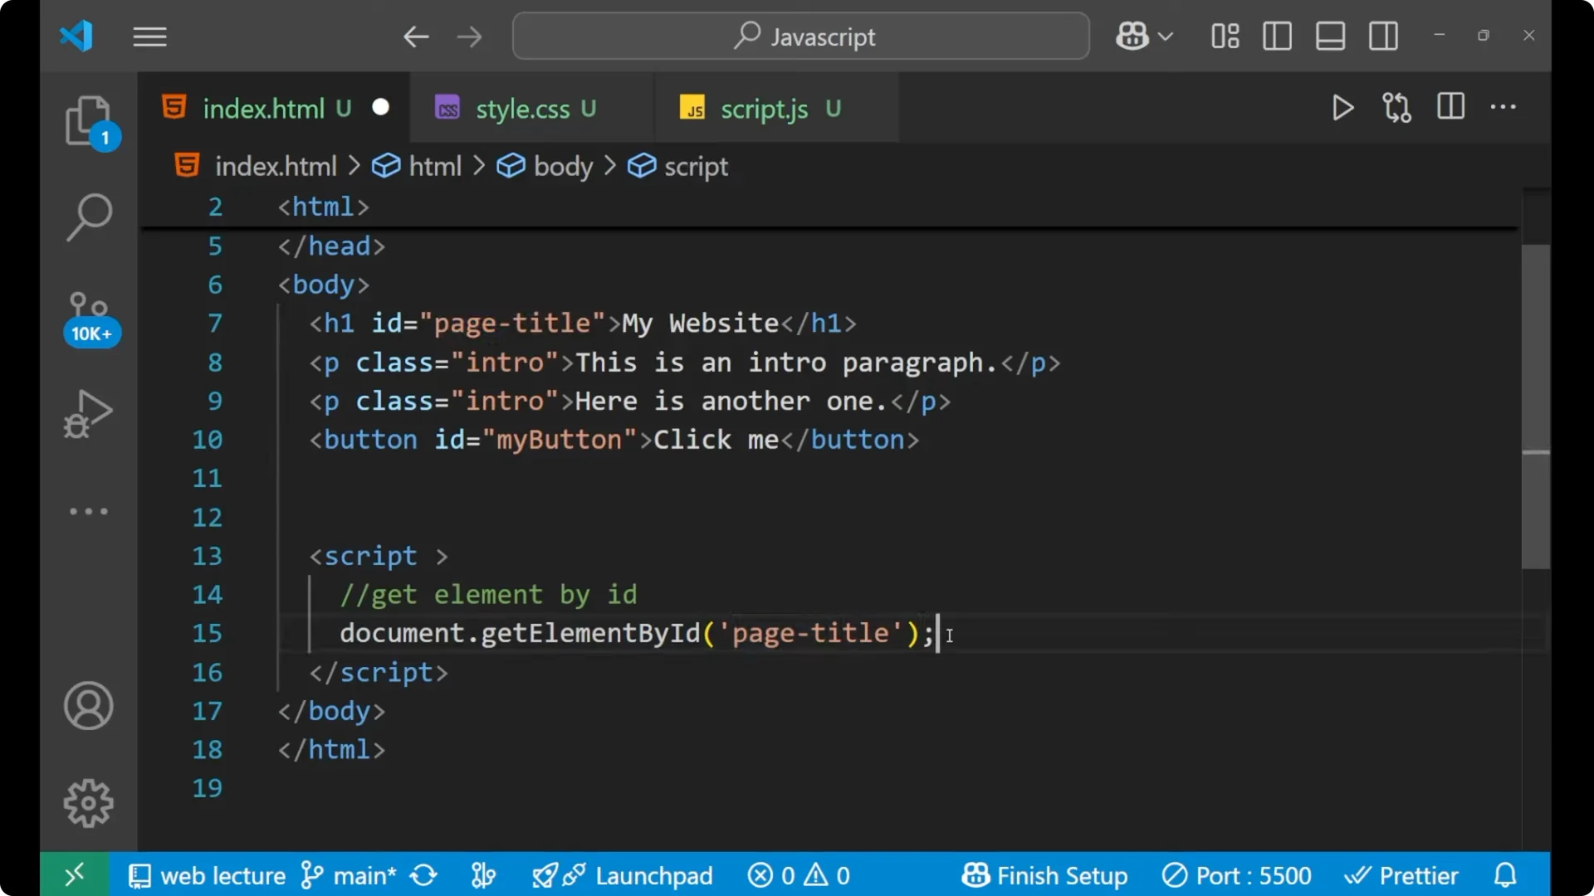This screenshot has width=1594, height=896.
Task: Open the Copilot dropdown chevron
Action: click(1167, 36)
